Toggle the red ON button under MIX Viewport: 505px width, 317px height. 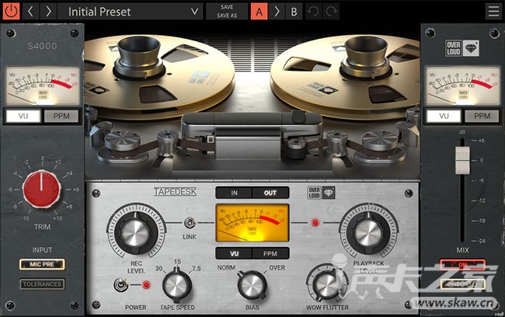(462, 265)
